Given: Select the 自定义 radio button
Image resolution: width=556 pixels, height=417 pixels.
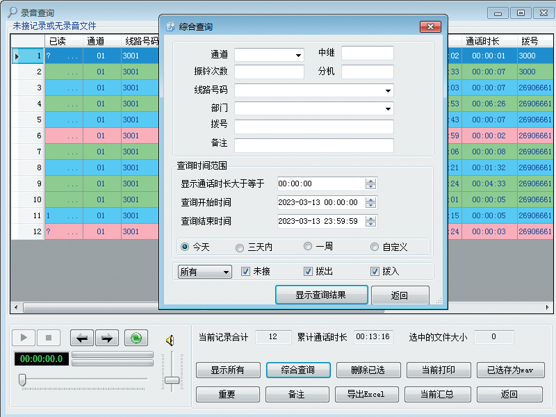Looking at the screenshot, I should pyautogui.click(x=375, y=247).
